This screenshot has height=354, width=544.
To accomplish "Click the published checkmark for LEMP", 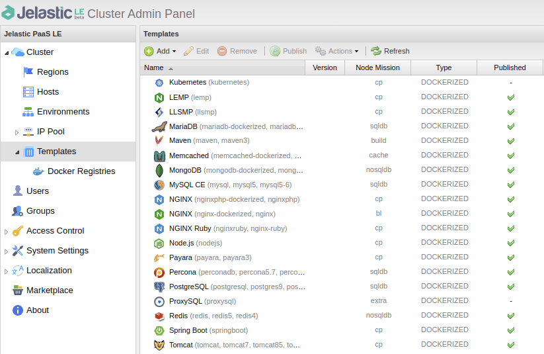I will click(x=511, y=98).
